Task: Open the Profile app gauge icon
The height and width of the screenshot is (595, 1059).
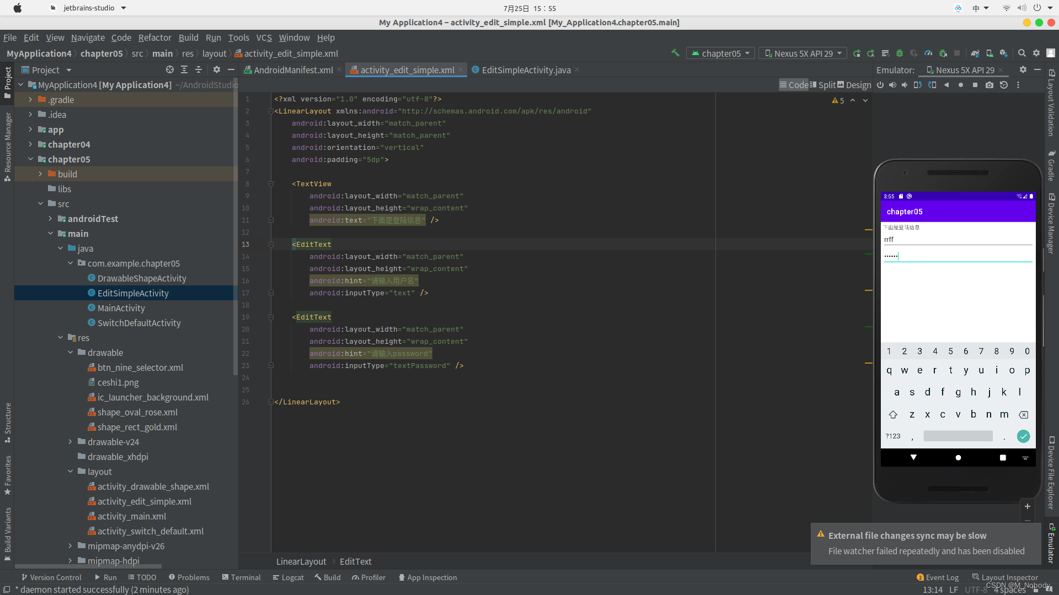Action: tap(928, 53)
